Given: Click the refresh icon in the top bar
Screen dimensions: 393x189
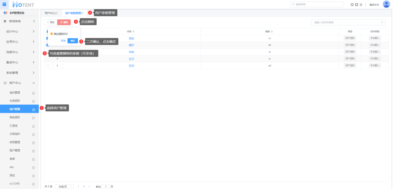Looking at the screenshot, I should pyautogui.click(x=361, y=5).
